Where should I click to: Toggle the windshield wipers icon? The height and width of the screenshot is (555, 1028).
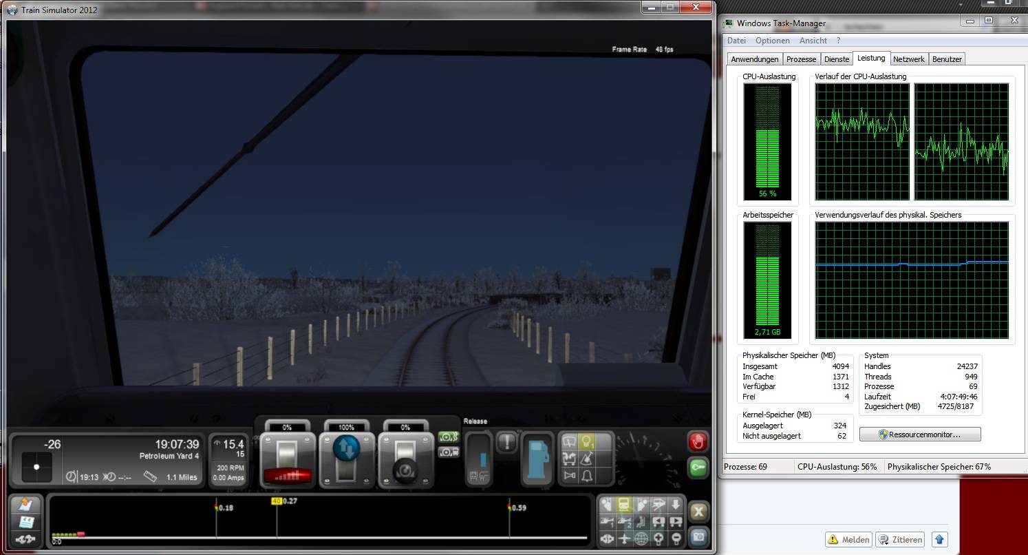[570, 442]
